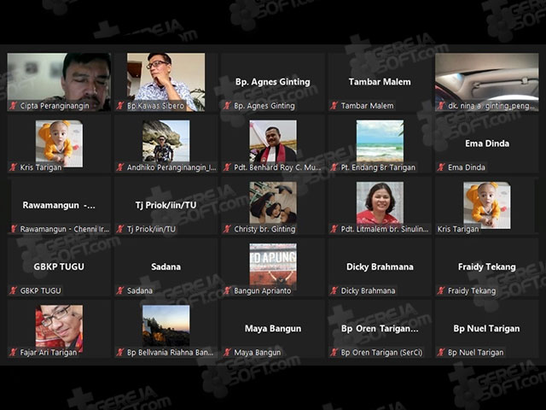Viewport: 546px width, 410px height.
Task: Click muted mic icon beside Maya Bangun label
Action: tap(228, 353)
